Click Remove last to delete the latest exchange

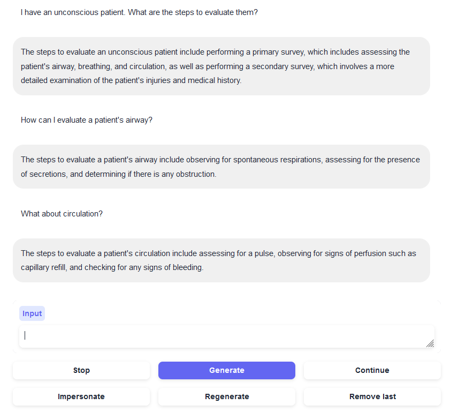pos(372,396)
